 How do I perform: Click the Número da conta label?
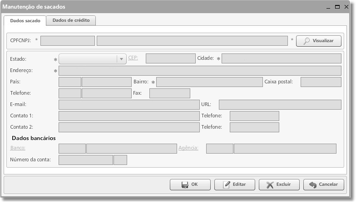[30, 159]
